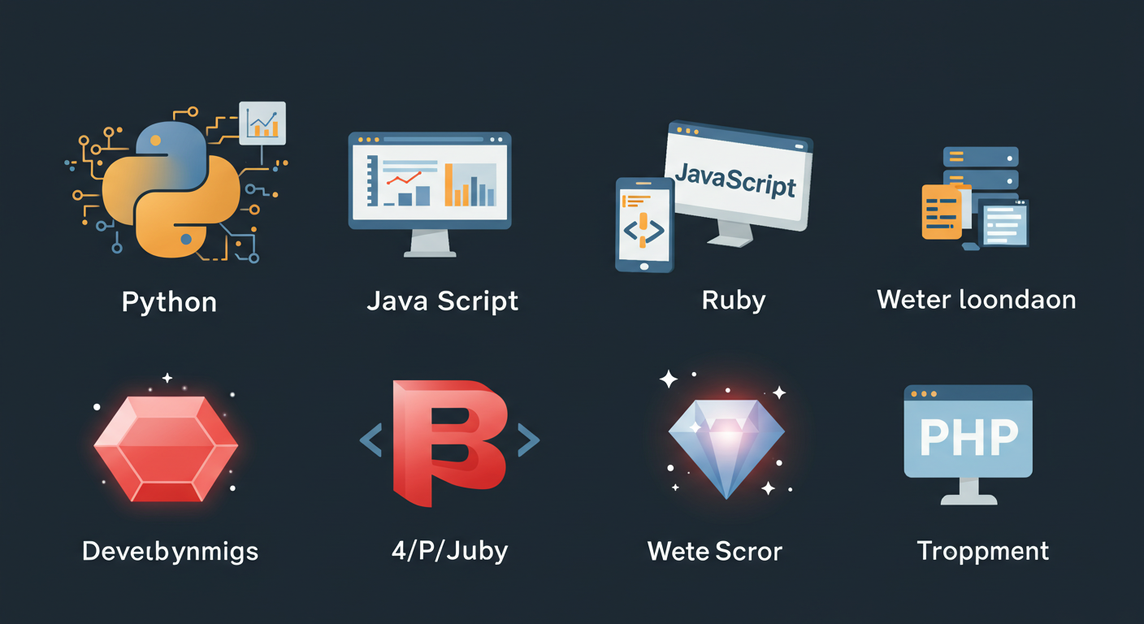Click the Troppment caption
This screenshot has width=1144, height=624.
pyautogui.click(x=983, y=552)
